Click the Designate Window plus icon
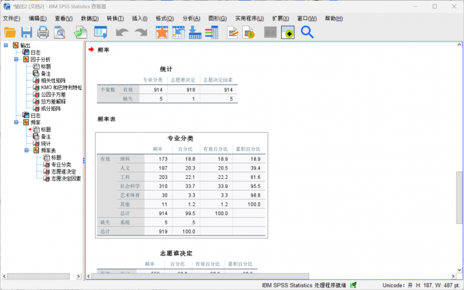 click(288, 32)
